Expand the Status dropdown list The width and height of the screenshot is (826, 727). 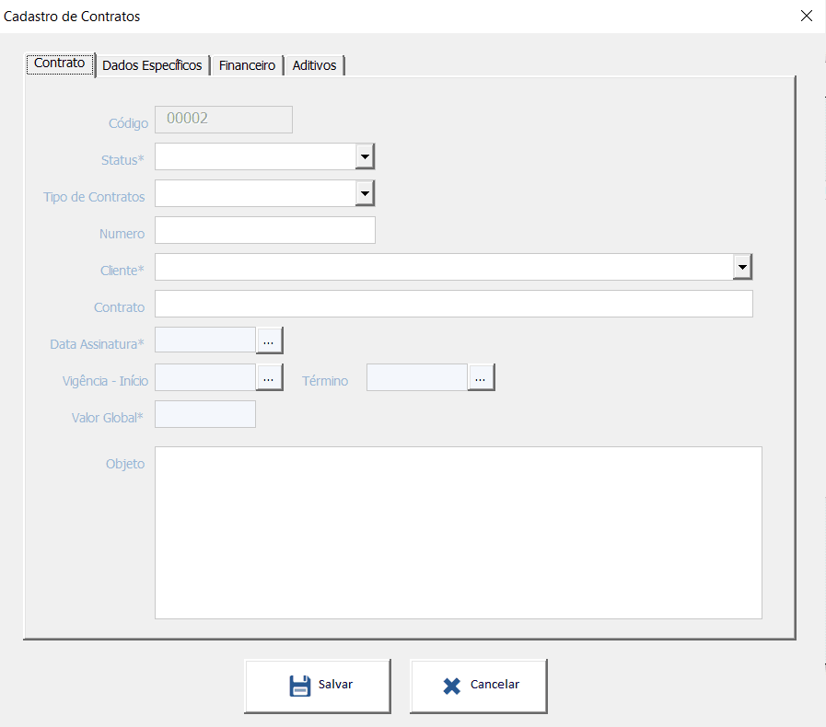tap(365, 157)
